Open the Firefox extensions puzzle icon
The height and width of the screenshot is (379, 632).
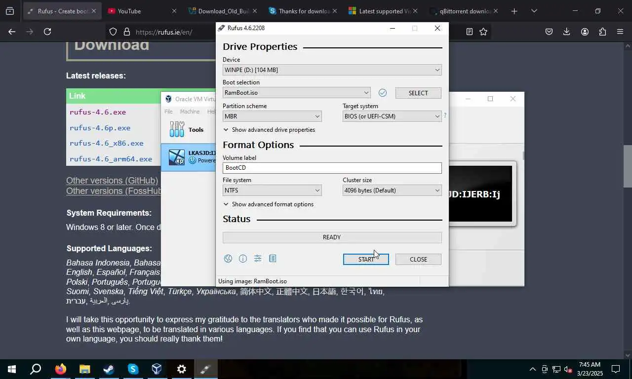tap(602, 32)
